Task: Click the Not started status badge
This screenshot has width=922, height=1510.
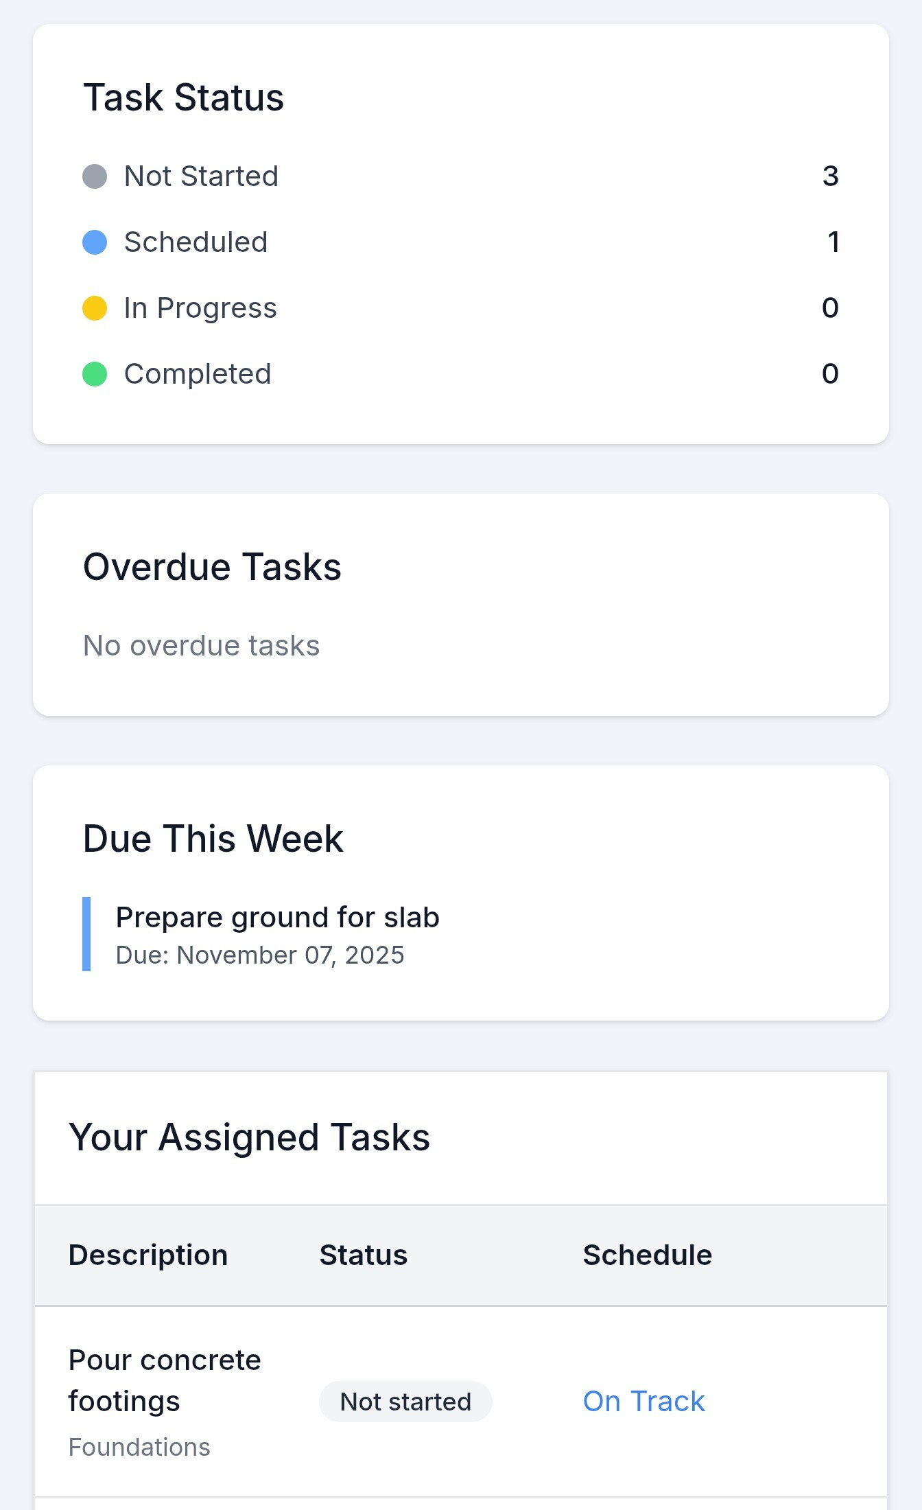Action: point(405,1401)
